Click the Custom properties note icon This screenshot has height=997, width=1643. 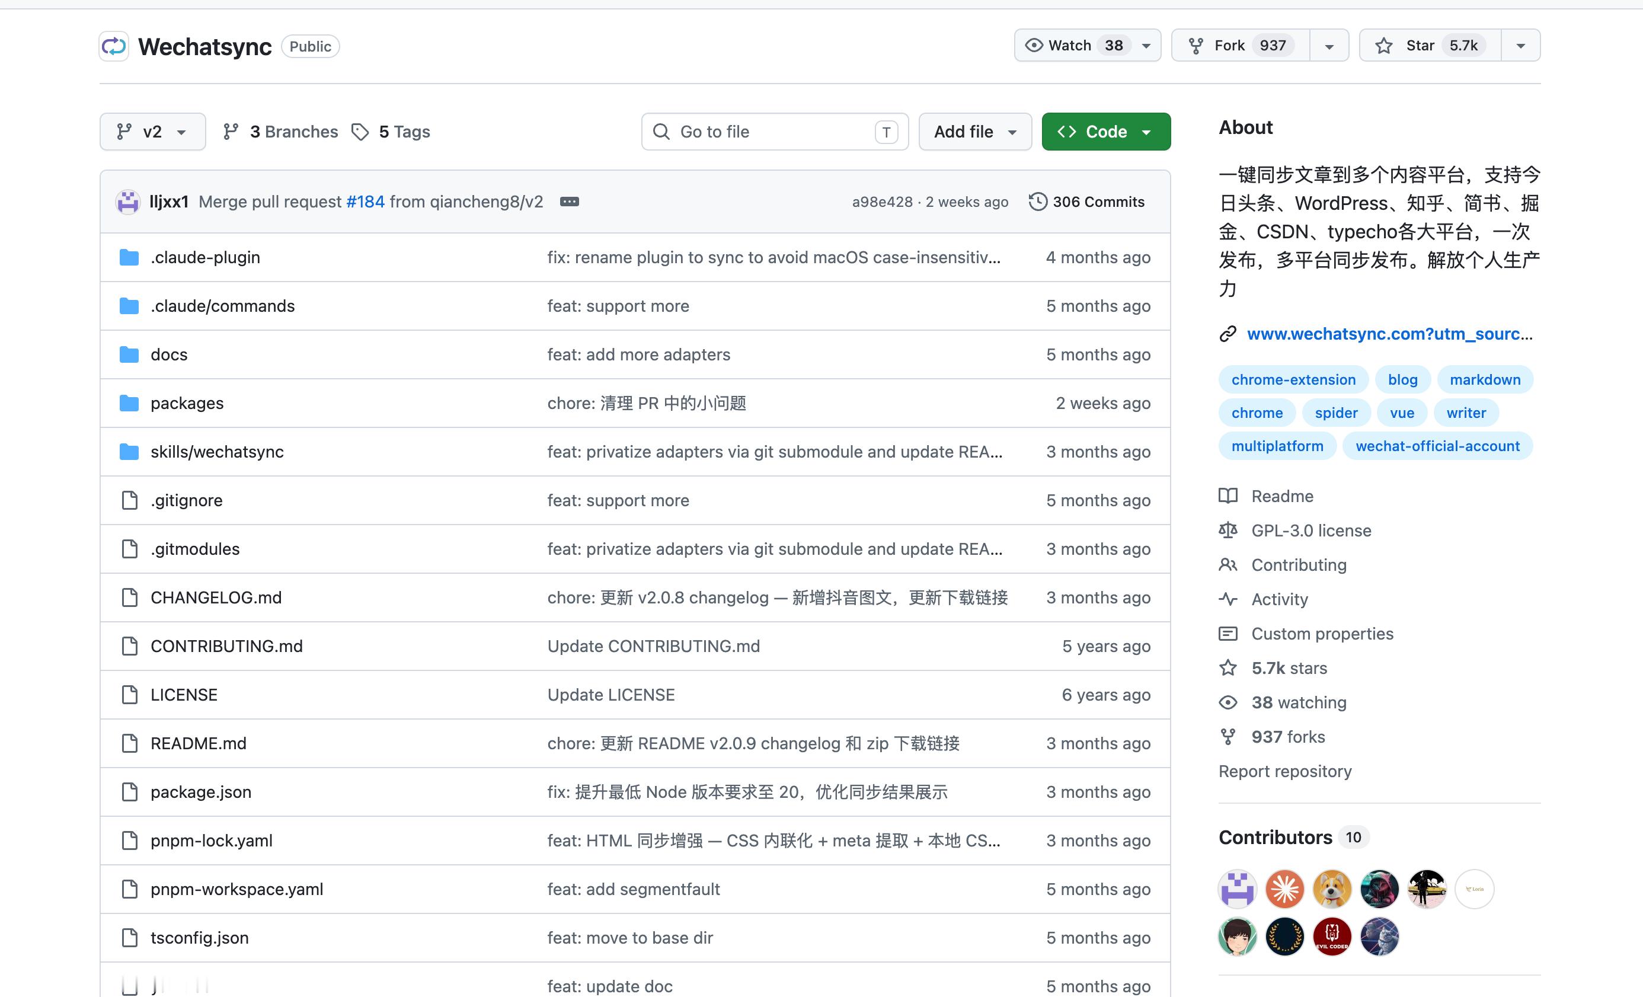(x=1228, y=634)
